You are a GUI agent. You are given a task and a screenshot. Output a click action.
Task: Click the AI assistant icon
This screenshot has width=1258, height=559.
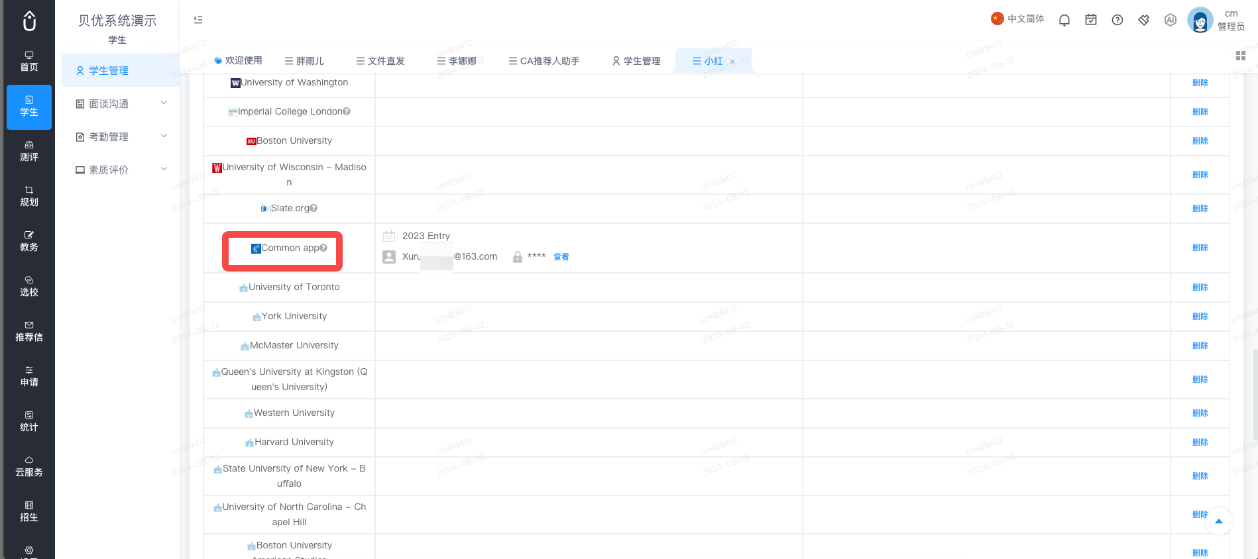point(1171,20)
